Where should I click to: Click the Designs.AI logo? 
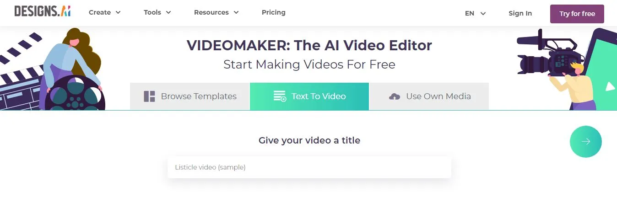pos(43,12)
